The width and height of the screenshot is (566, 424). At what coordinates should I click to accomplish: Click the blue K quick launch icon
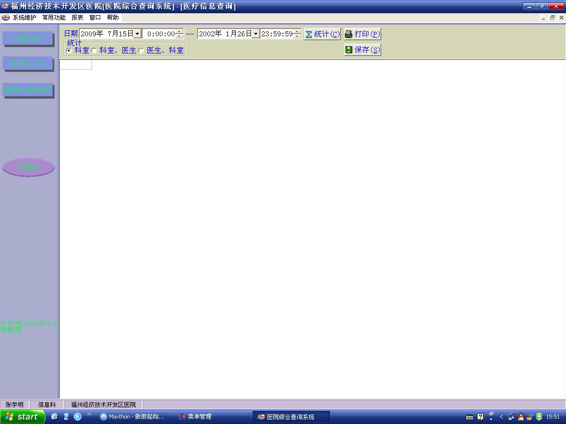(78, 417)
